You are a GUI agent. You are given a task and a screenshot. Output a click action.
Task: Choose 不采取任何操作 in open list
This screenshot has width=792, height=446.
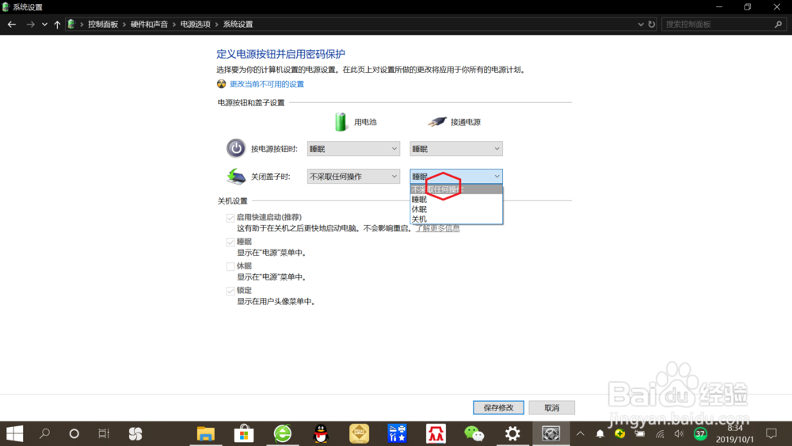(x=456, y=189)
